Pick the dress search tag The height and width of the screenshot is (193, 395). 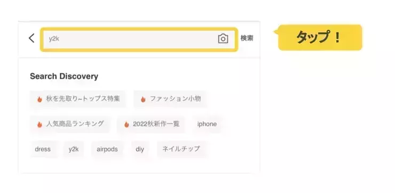(43, 149)
